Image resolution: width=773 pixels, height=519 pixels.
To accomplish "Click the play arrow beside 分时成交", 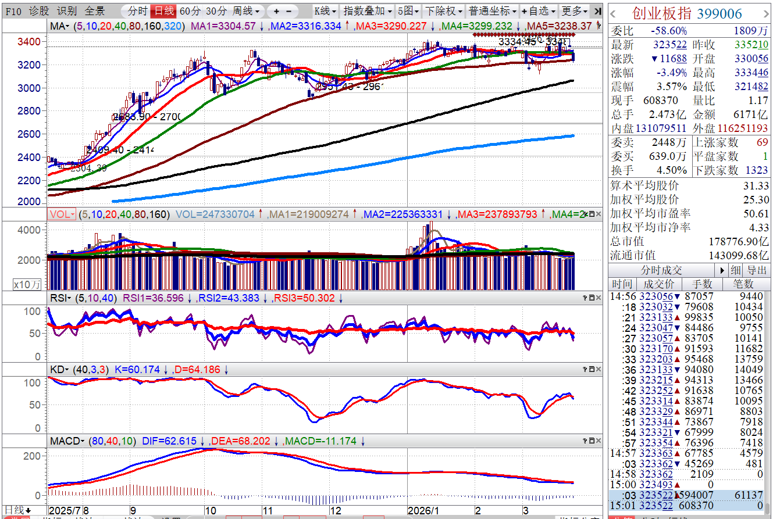I will click(723, 270).
